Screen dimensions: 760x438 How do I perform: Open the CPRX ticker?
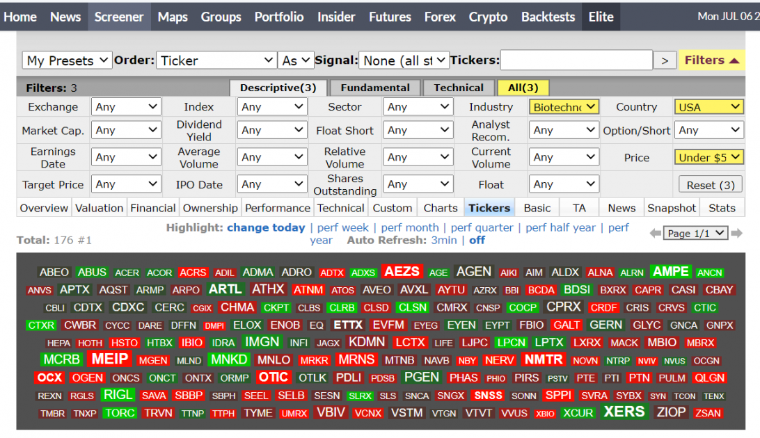pyautogui.click(x=563, y=307)
